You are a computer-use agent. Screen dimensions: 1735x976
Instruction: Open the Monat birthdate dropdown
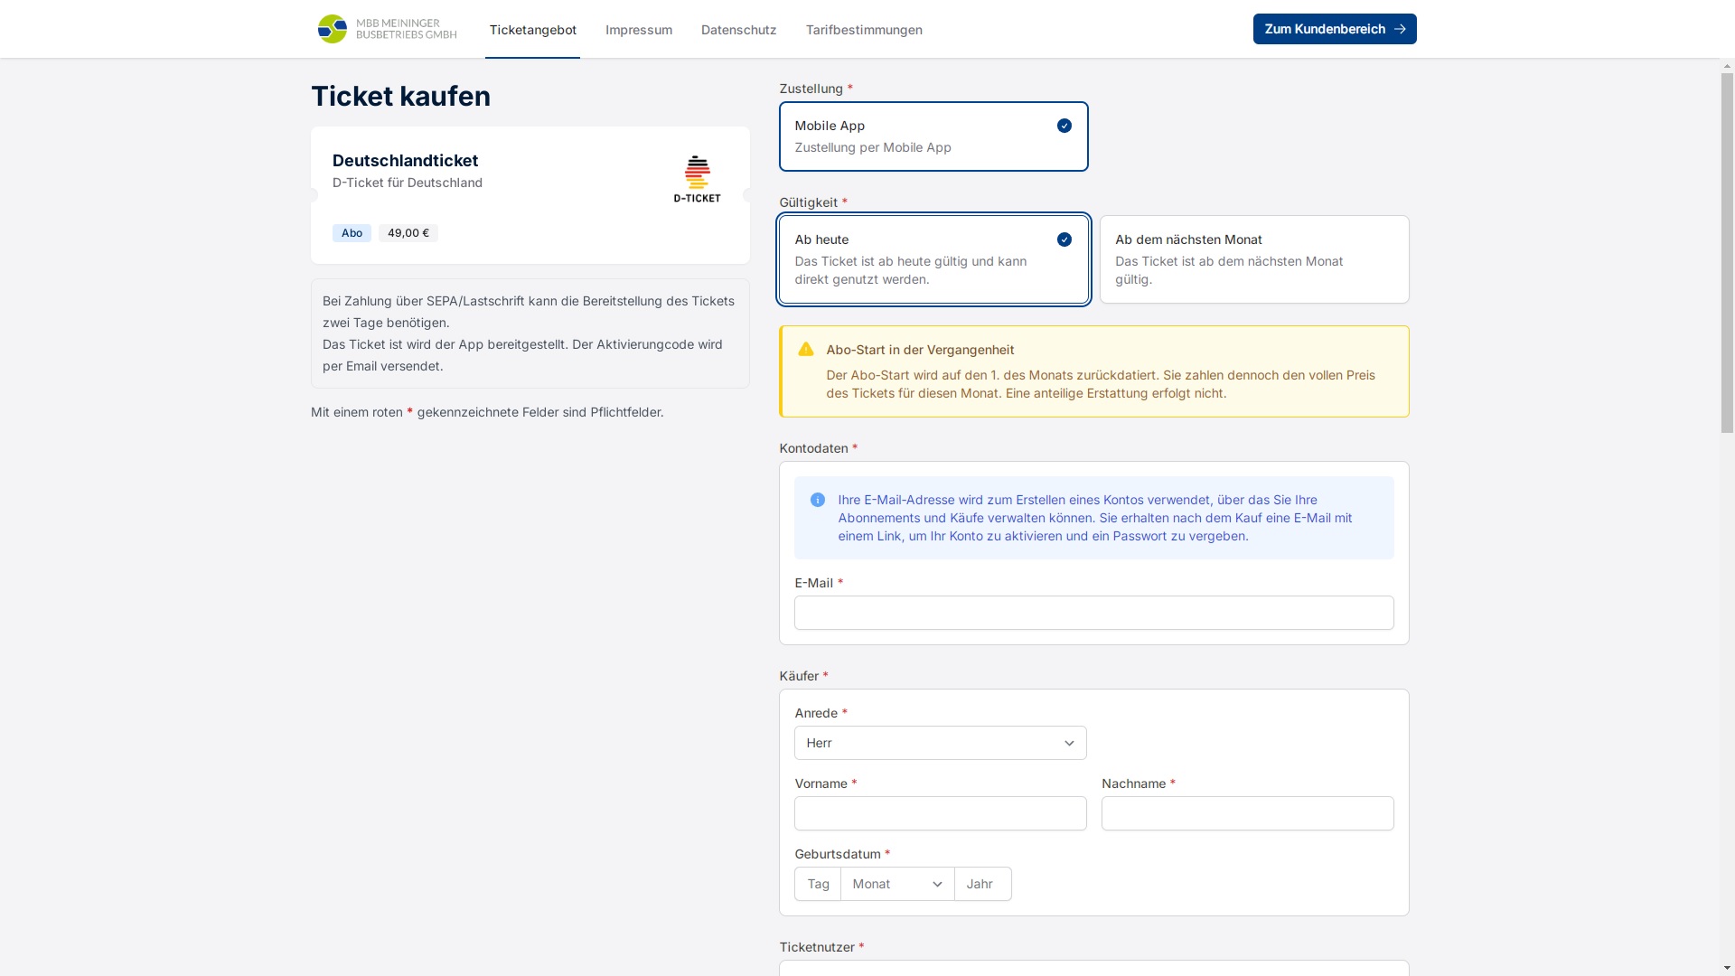coord(897,884)
